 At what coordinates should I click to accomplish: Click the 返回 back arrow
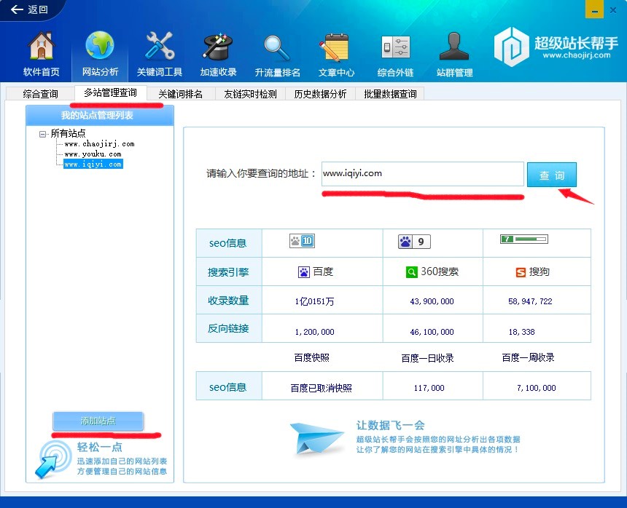click(x=29, y=9)
